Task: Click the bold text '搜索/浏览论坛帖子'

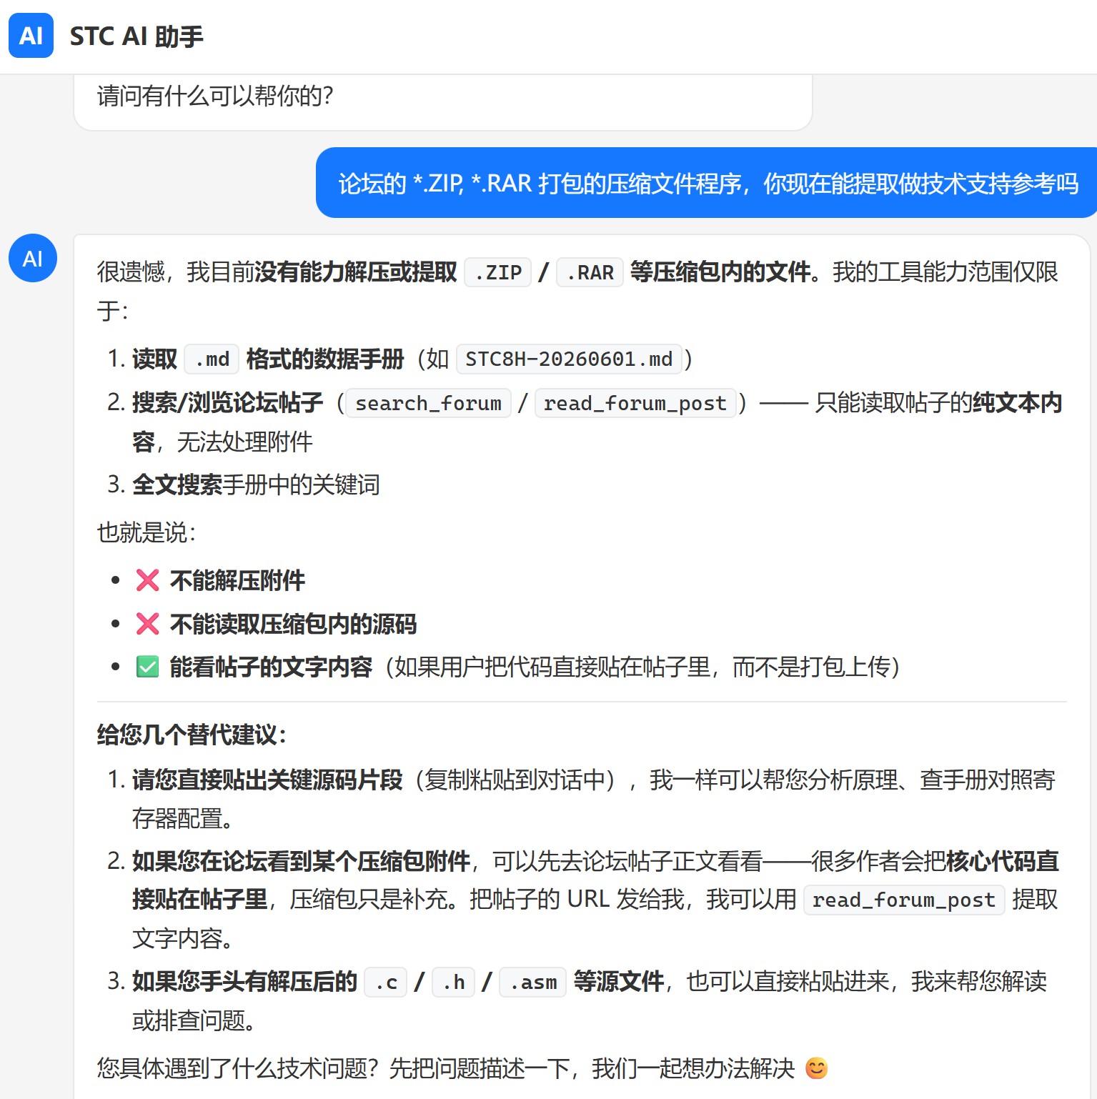Action: (228, 402)
